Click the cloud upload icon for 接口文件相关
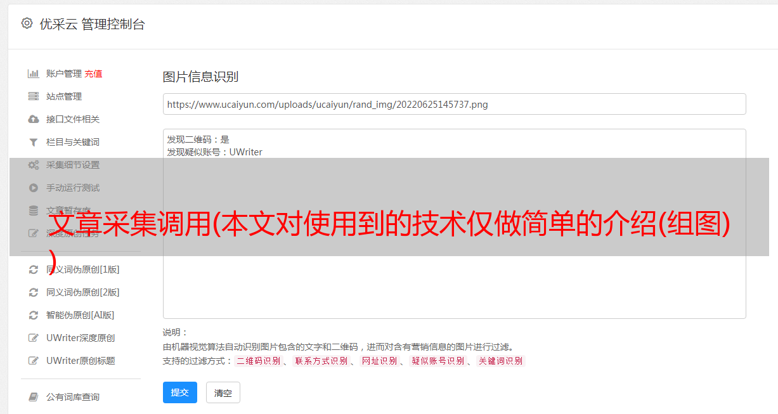 [34, 119]
